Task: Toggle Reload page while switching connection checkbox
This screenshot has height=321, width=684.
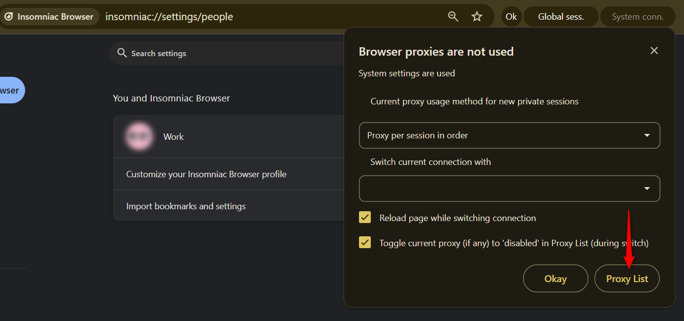Action: tap(365, 218)
